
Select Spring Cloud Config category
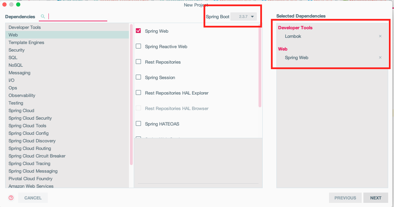click(67, 133)
